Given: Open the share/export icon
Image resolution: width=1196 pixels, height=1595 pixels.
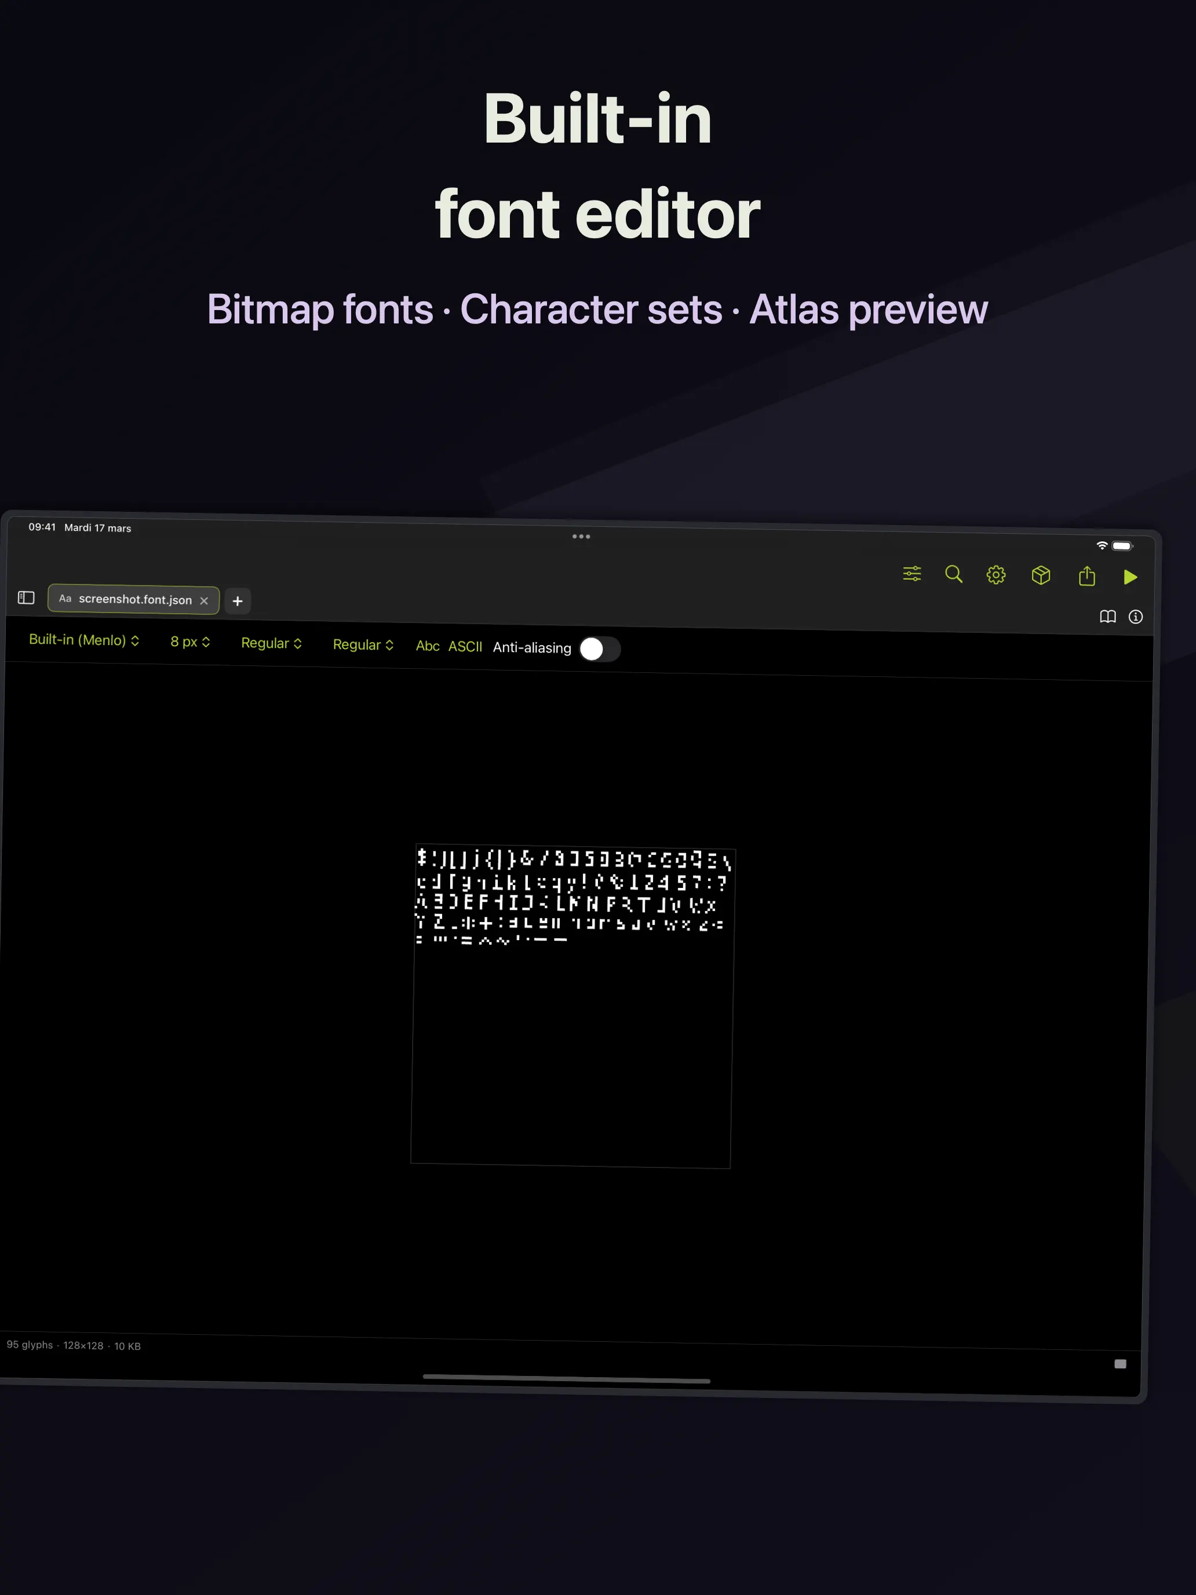Looking at the screenshot, I should point(1086,576).
